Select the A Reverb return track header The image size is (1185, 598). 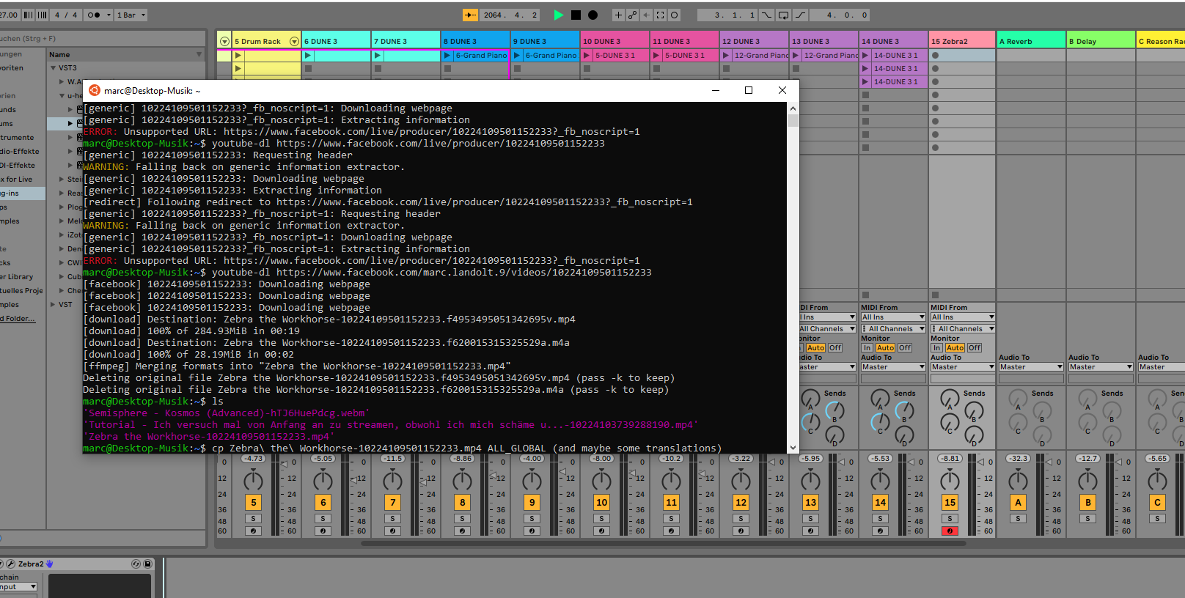click(x=1031, y=41)
